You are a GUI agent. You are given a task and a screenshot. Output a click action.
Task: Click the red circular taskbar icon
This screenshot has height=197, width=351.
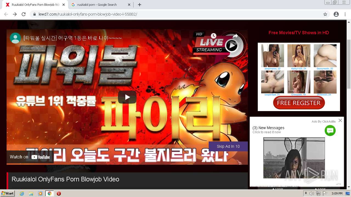[59, 193]
